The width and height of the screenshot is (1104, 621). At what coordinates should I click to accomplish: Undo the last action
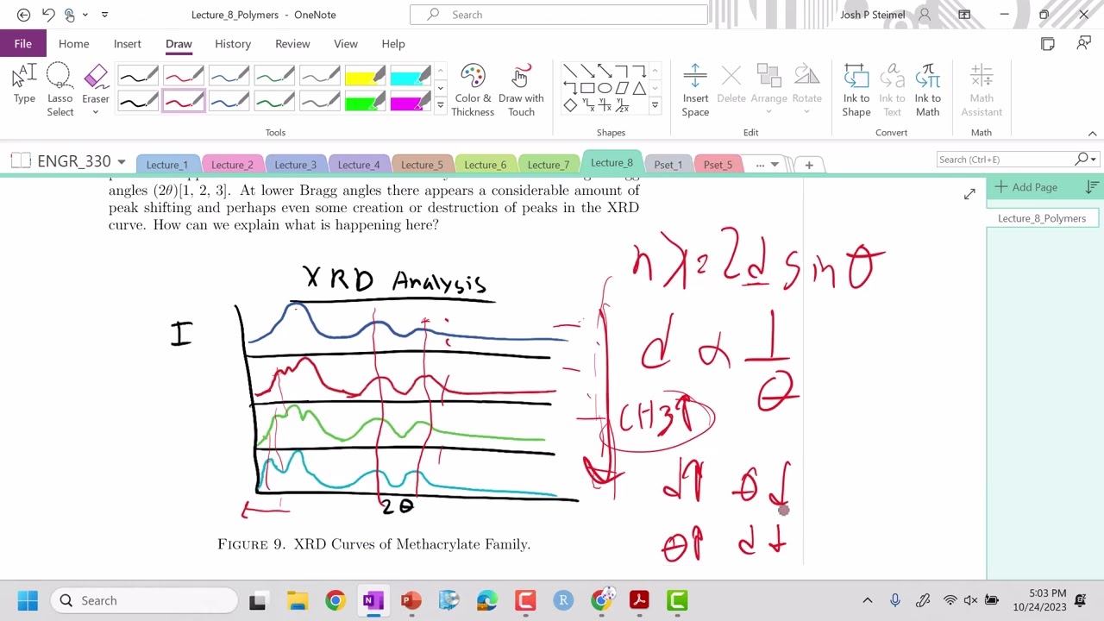coord(49,15)
